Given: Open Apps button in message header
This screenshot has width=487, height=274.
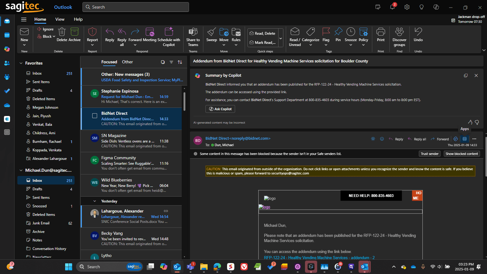Looking at the screenshot, I should [464, 139].
